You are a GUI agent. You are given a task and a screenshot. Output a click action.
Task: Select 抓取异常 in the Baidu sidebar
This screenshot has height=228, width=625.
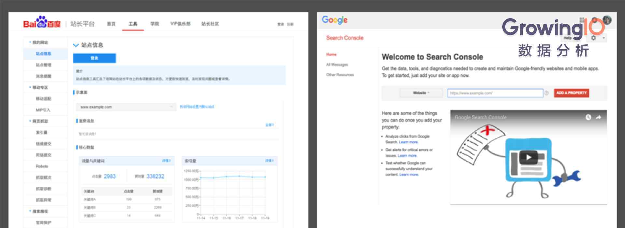click(44, 200)
